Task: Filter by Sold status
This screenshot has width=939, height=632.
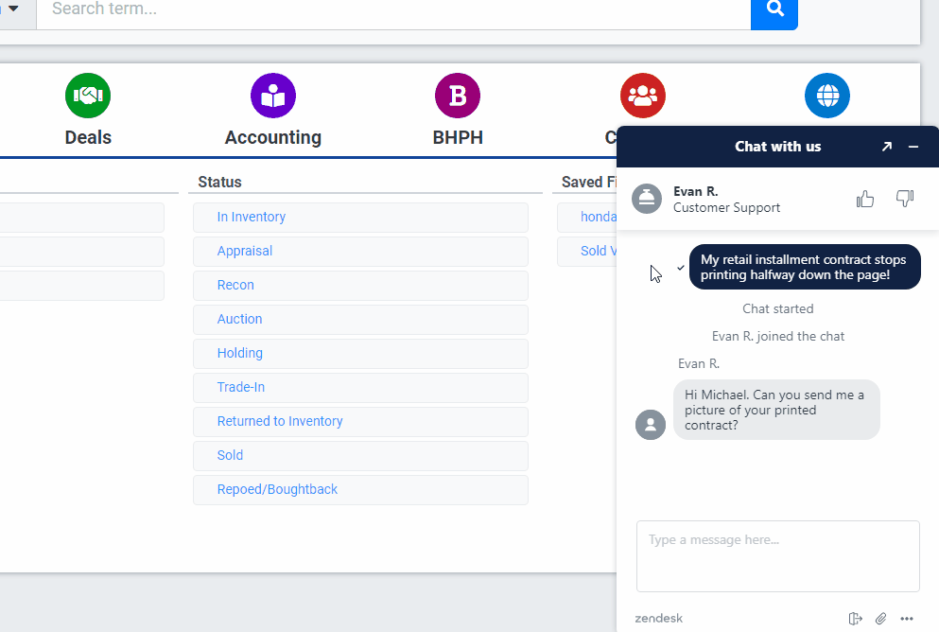Action: pos(360,456)
